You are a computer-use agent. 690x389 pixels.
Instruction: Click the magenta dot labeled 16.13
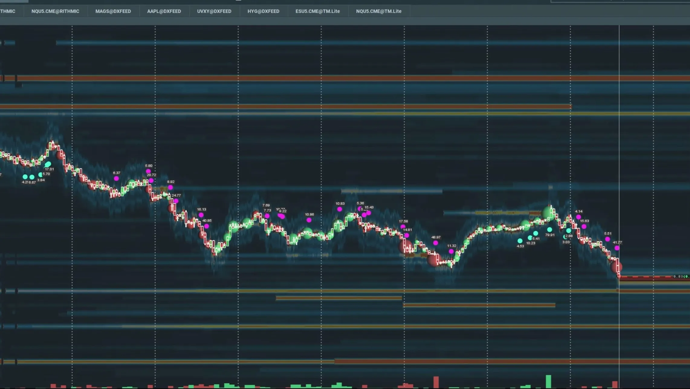pyautogui.click(x=201, y=215)
